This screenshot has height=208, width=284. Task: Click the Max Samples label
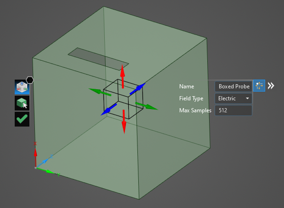pos(195,110)
